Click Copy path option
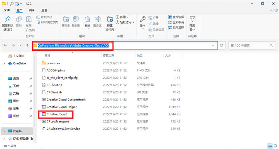Viewport: 279px width, 149px height. tap(44, 17)
